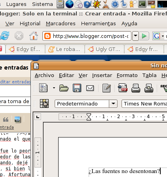167x177 pixels.
Task: Open Print Preview page icon
Action: pyautogui.click(x=149, y=88)
